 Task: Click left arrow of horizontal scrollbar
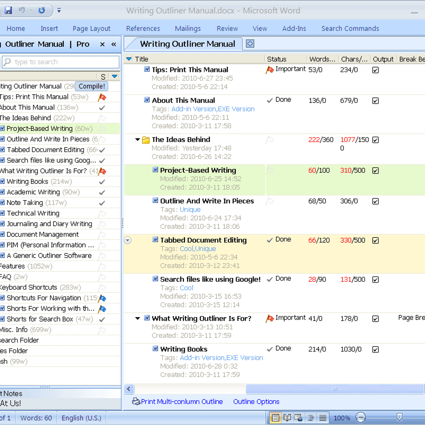tap(129, 389)
